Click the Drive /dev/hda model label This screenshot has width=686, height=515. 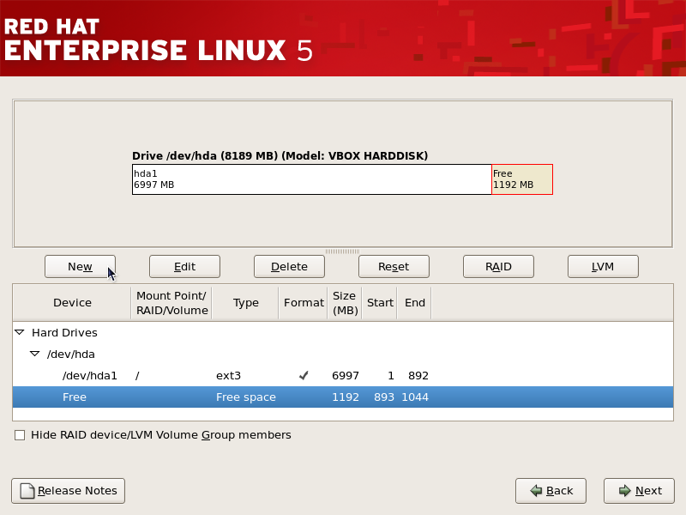click(280, 156)
